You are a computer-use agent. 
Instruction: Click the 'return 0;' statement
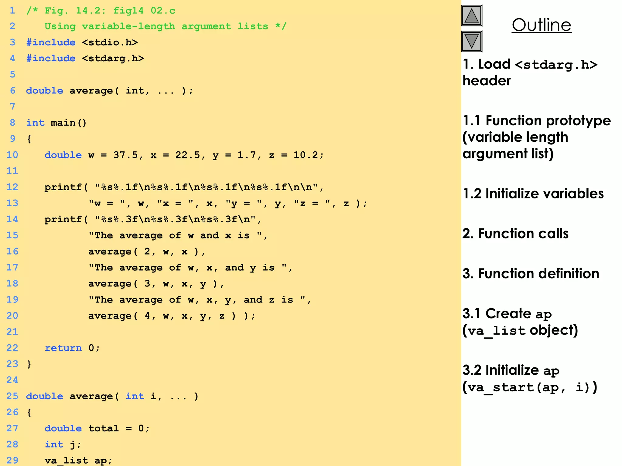point(72,348)
